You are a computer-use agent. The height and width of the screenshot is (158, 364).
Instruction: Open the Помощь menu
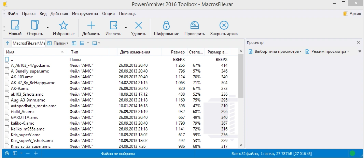click(127, 13)
